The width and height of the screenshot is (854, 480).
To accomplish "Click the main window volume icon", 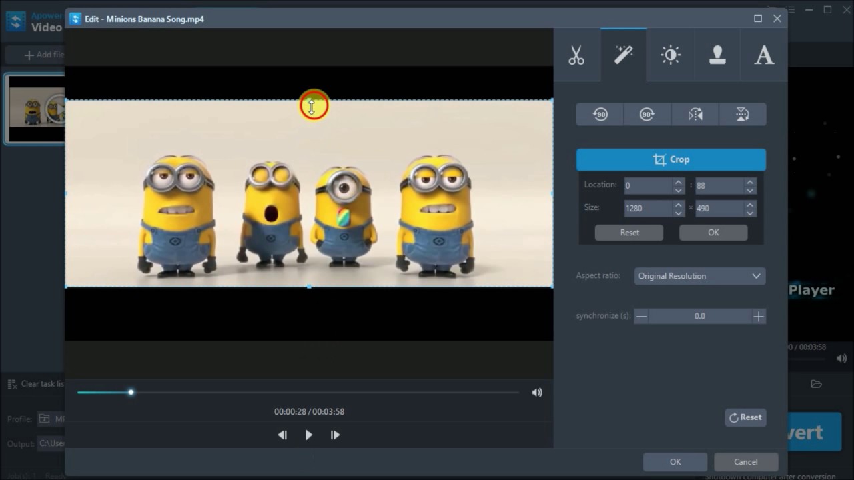I will pyautogui.click(x=841, y=358).
